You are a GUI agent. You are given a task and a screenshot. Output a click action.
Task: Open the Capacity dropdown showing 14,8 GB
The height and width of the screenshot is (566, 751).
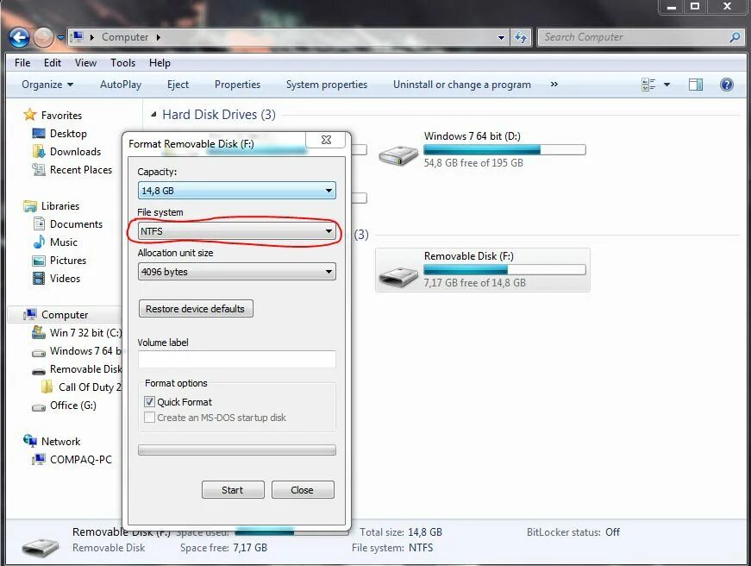[236, 191]
